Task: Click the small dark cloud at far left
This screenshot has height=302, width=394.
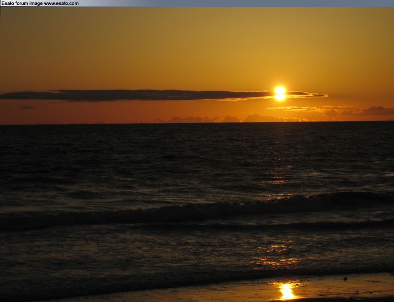Action: tap(27, 107)
